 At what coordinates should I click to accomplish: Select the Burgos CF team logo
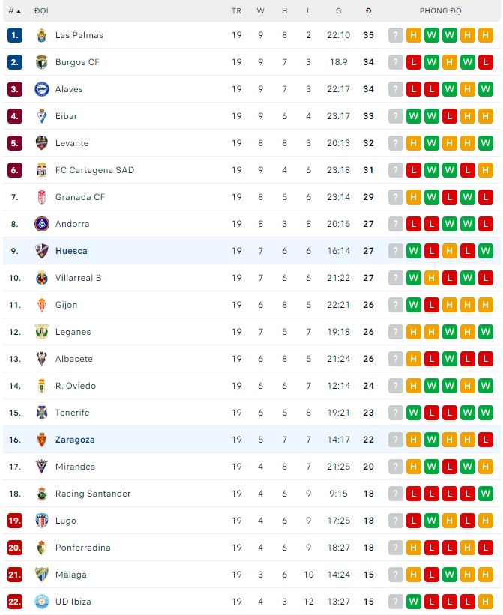tap(41, 62)
